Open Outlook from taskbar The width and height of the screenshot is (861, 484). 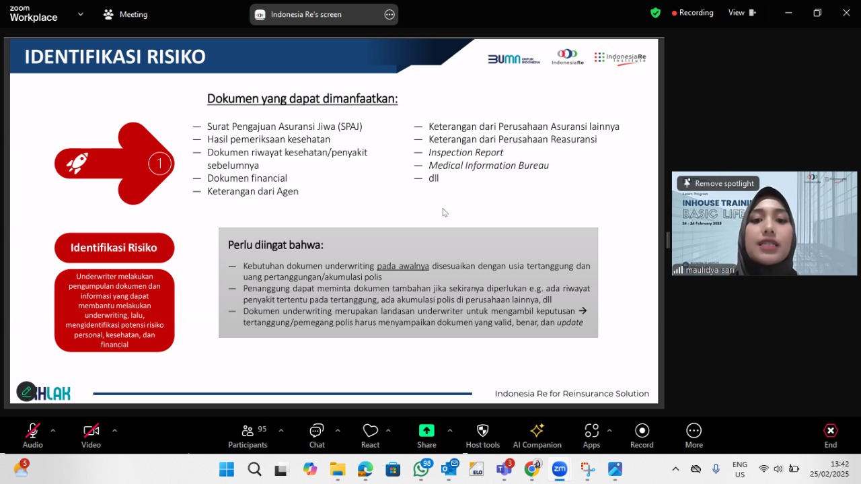point(449,469)
